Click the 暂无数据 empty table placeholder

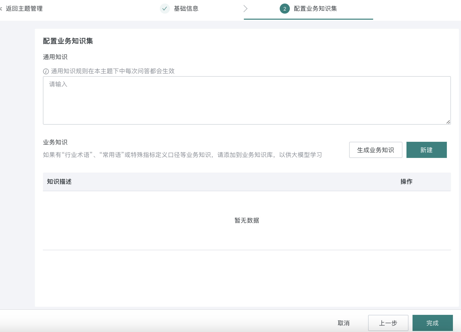point(247,220)
